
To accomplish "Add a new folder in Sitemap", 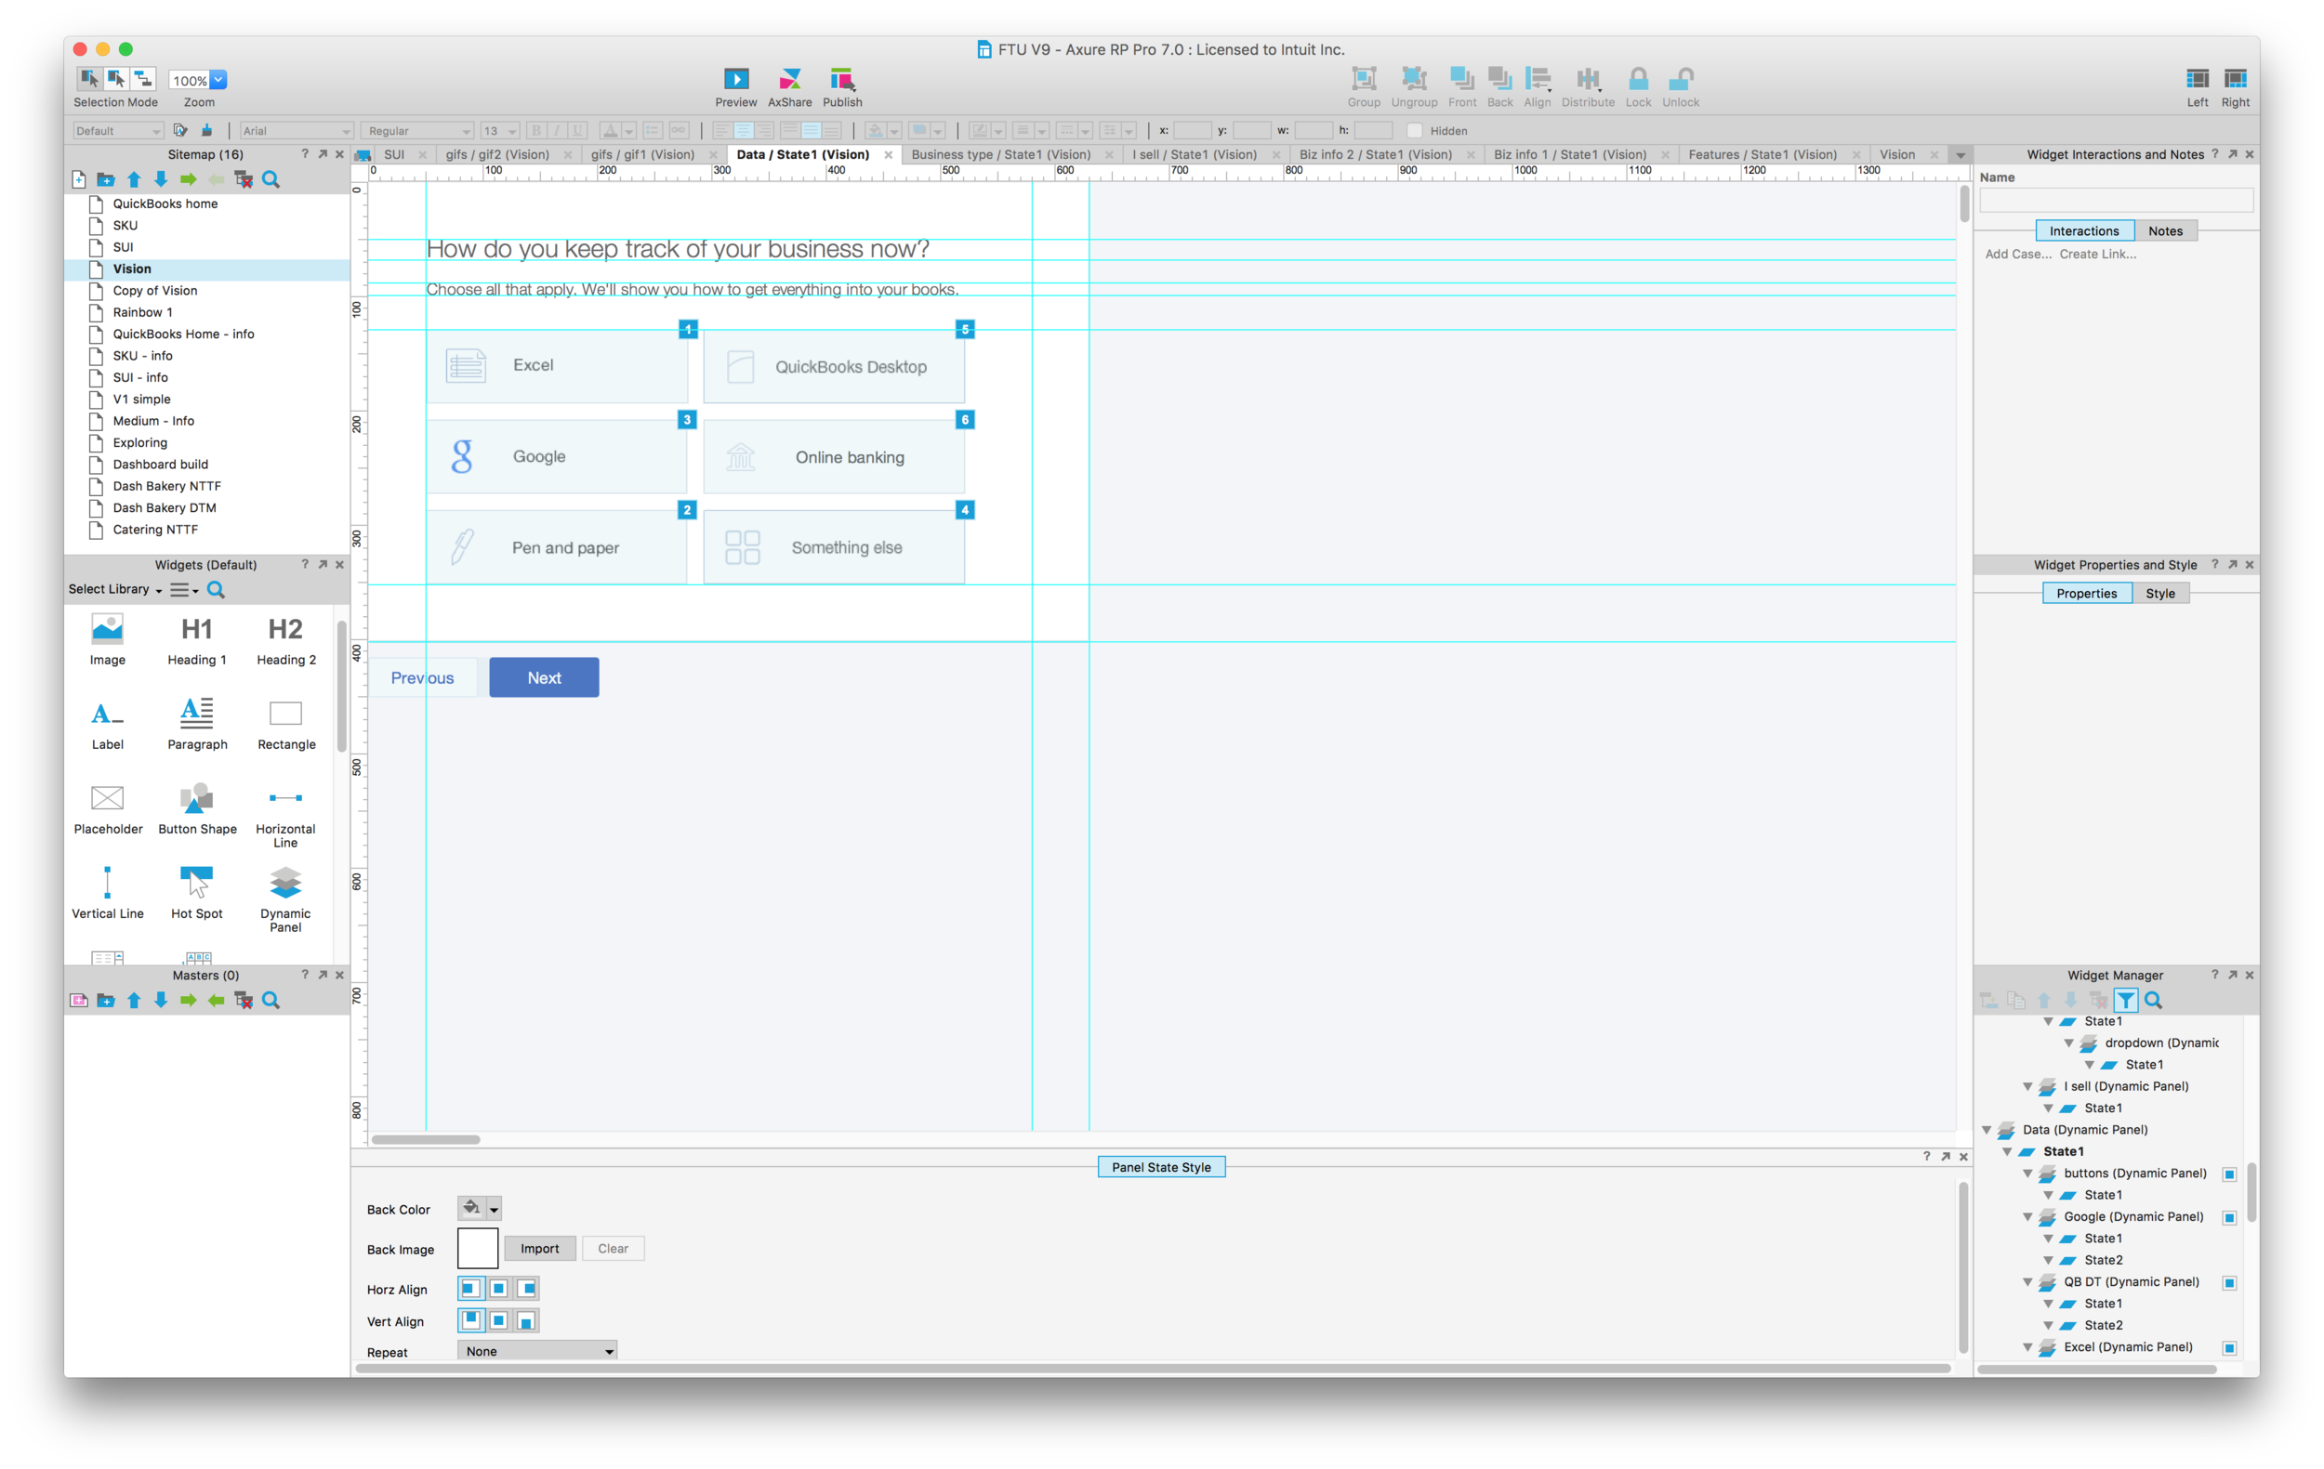I will tap(106, 179).
